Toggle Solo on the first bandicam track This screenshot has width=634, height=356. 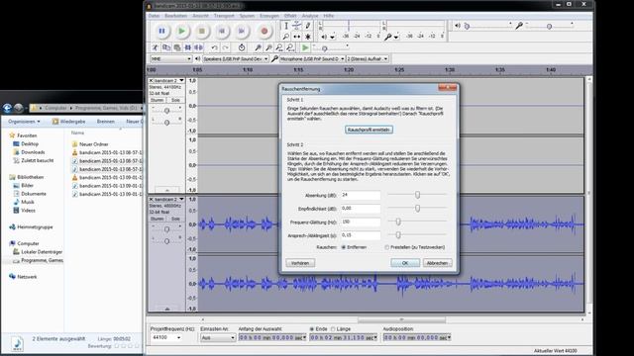[175, 100]
